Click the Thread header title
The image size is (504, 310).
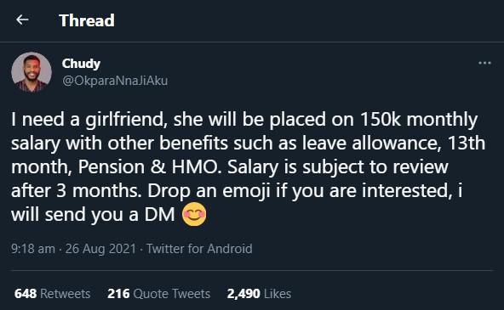click(x=87, y=20)
